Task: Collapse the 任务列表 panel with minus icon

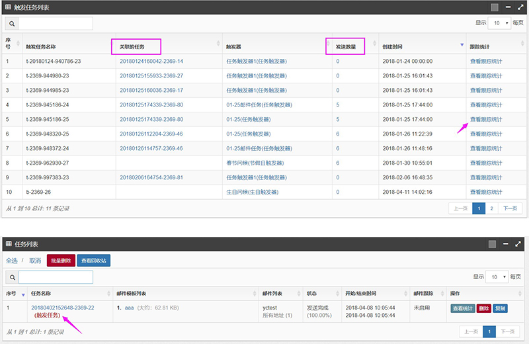Action: (508, 244)
